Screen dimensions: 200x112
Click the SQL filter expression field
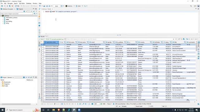[119, 39]
